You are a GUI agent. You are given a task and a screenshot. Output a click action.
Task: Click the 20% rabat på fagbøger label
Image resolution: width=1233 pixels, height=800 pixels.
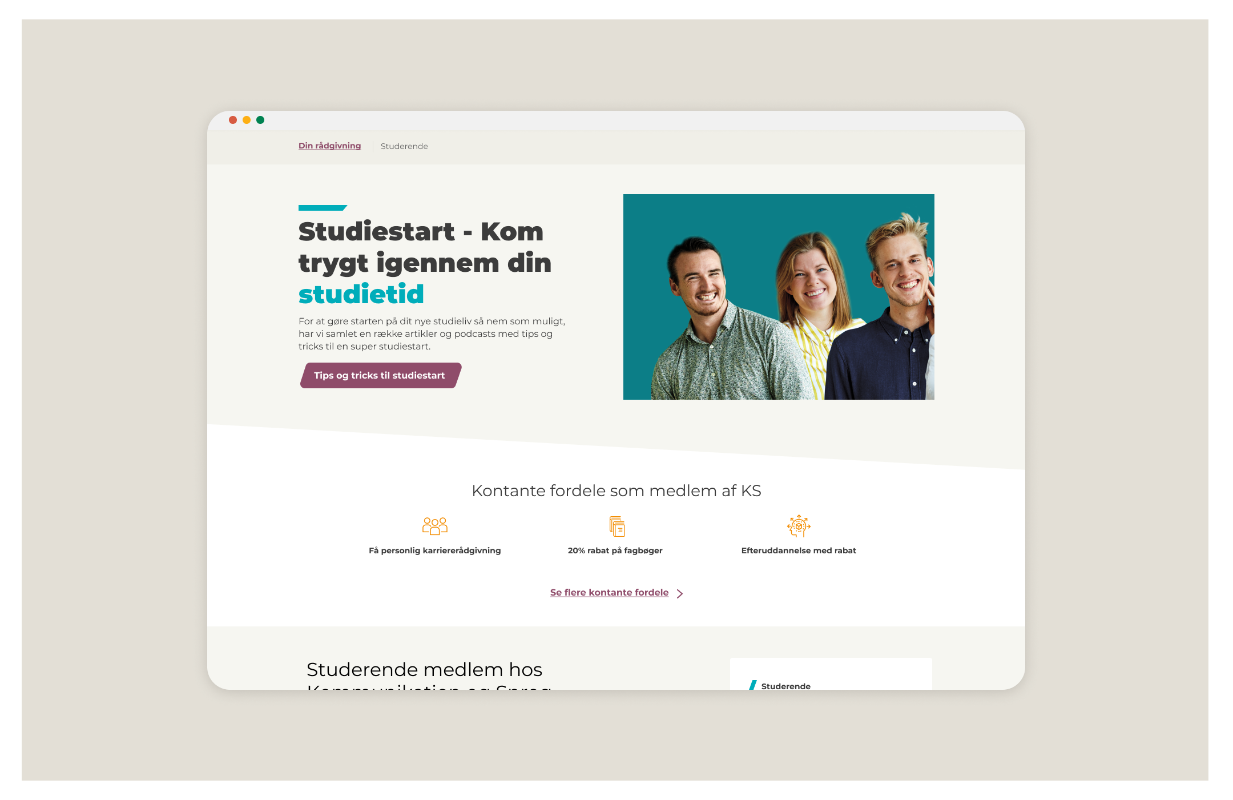pyautogui.click(x=615, y=550)
